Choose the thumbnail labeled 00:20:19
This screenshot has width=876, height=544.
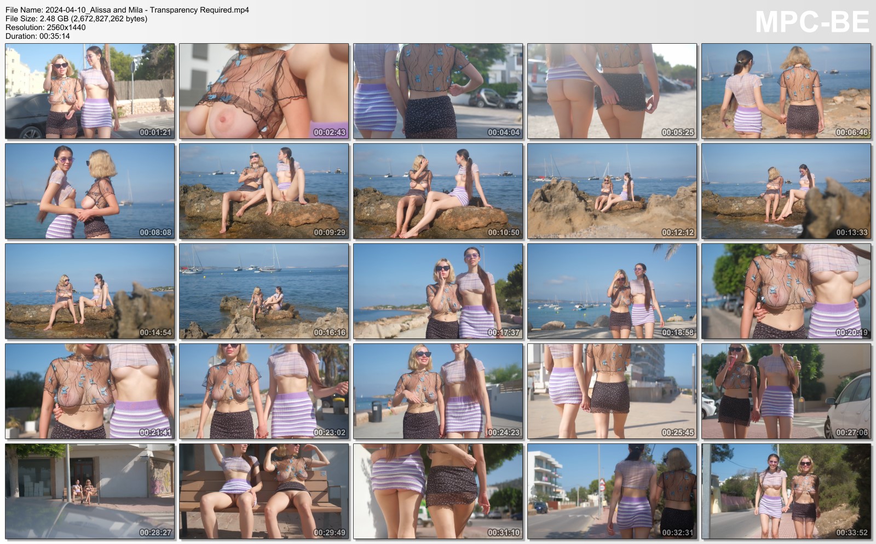tap(786, 291)
